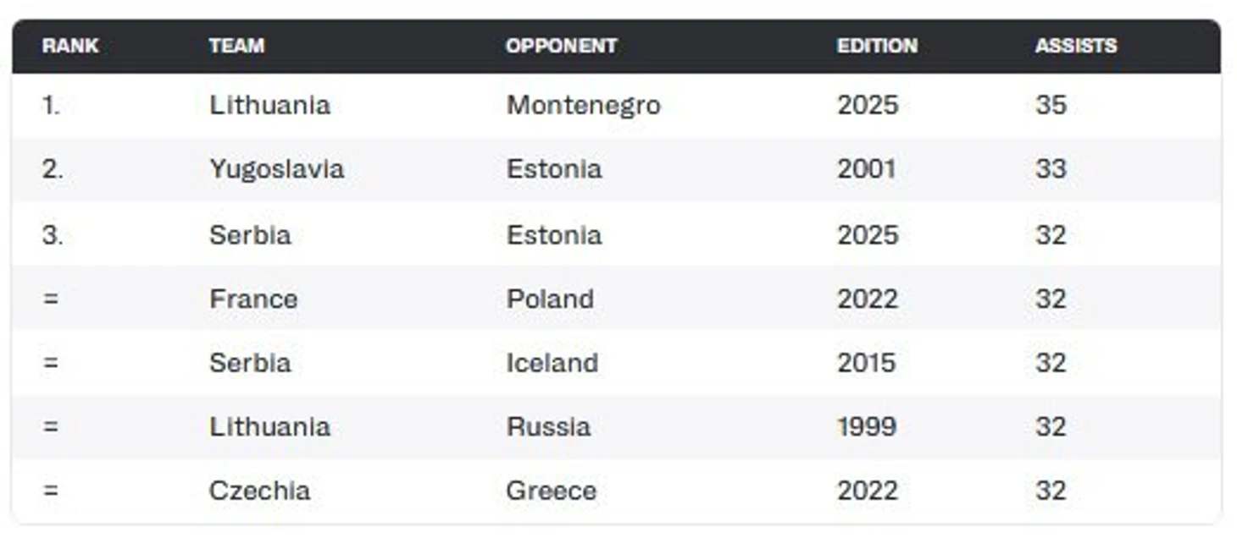Click the TEAM column header
The image size is (1237, 549).
pyautogui.click(x=236, y=46)
